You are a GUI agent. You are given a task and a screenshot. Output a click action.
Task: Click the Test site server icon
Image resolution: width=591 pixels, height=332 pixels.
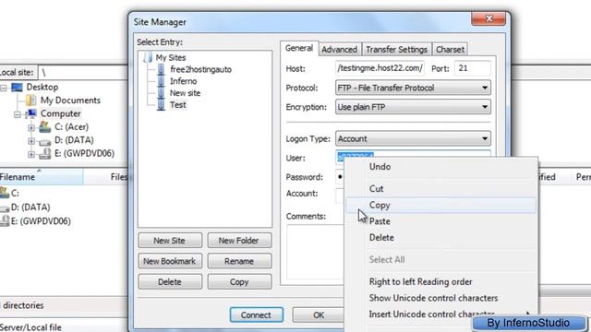(161, 104)
